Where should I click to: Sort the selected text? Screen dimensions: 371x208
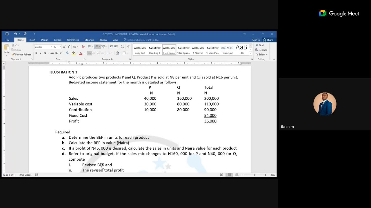tap(122, 47)
